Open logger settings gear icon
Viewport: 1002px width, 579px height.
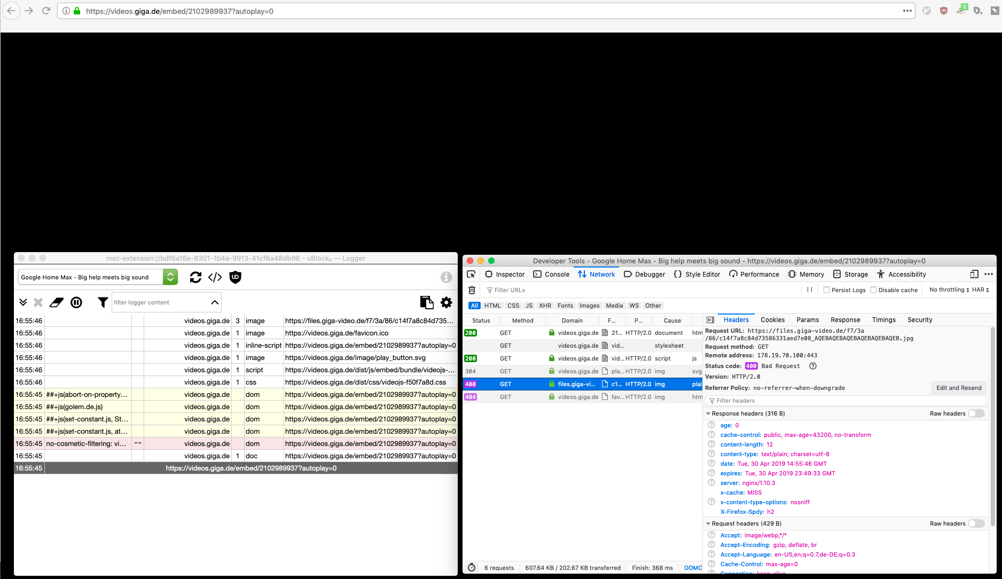click(447, 302)
